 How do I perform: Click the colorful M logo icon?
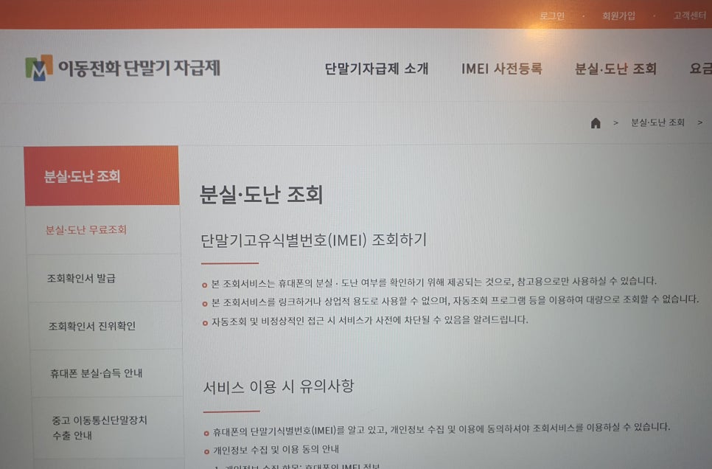click(x=39, y=68)
